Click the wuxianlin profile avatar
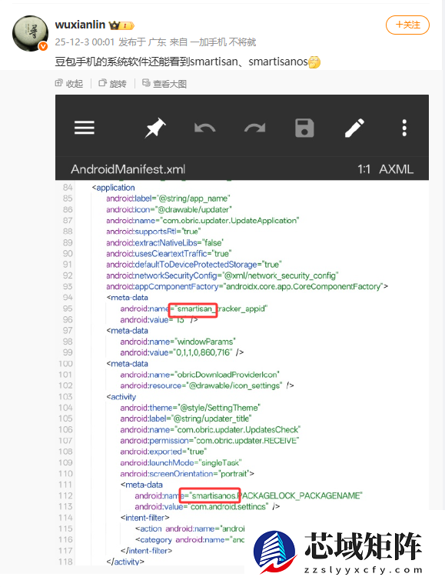This screenshot has width=445, height=587. point(30,33)
